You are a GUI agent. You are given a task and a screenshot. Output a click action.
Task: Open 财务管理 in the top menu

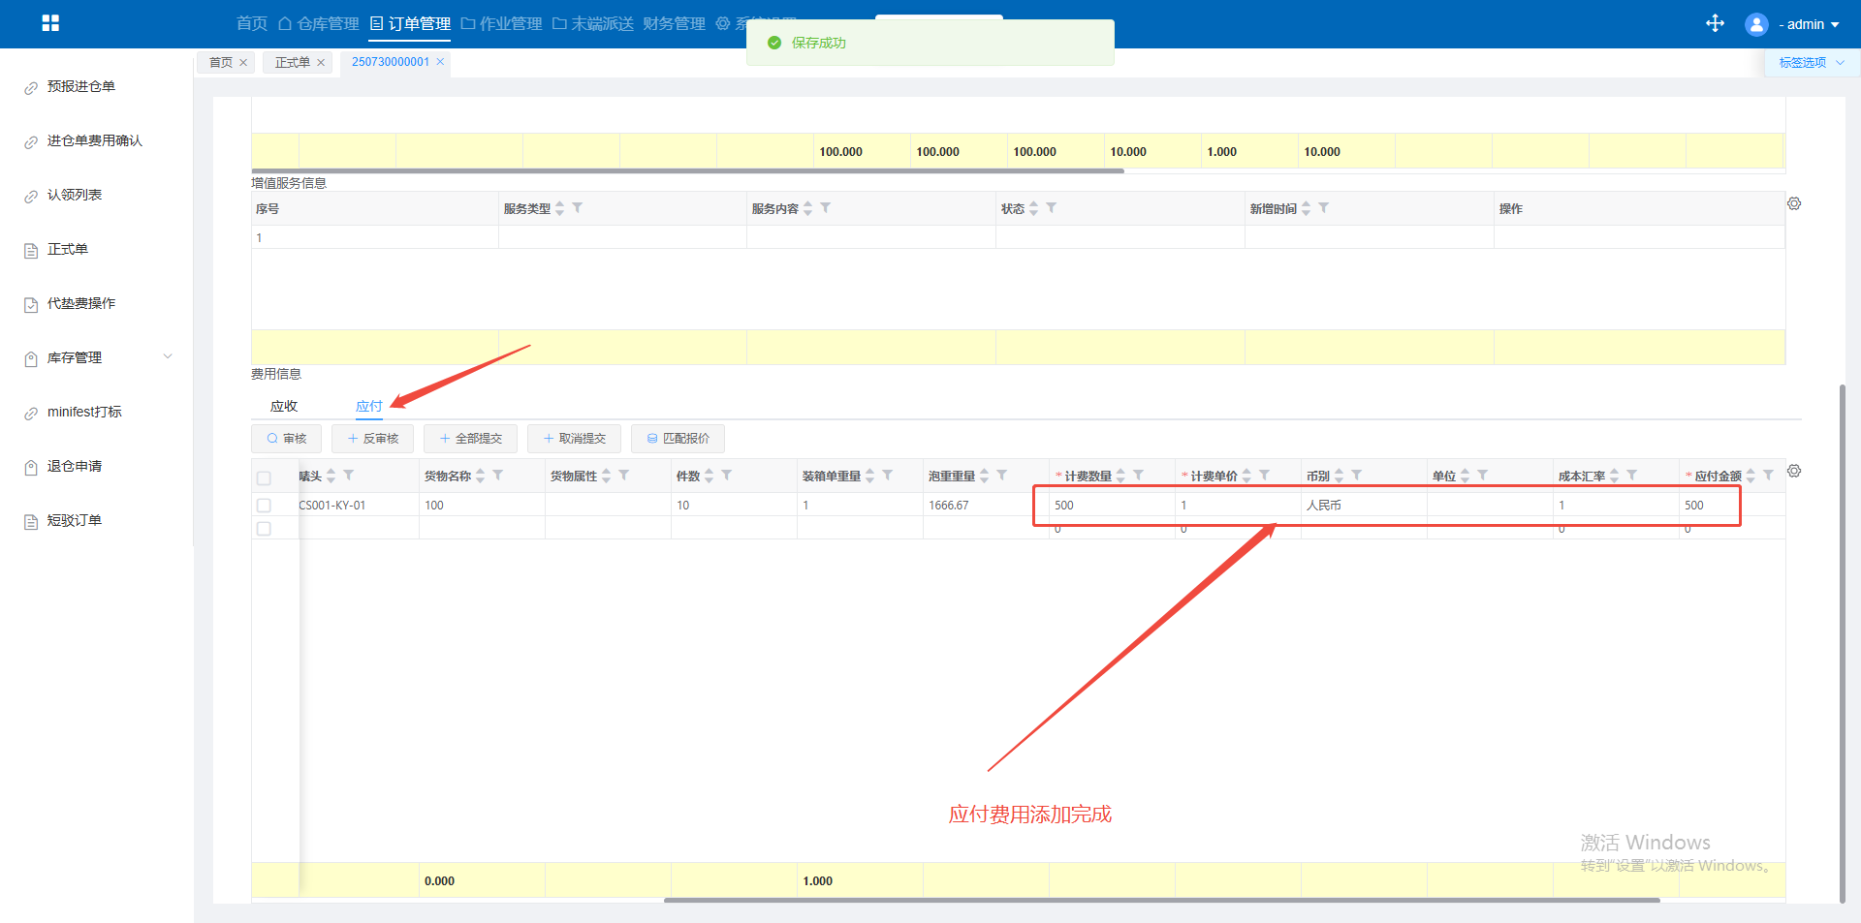[x=674, y=23]
